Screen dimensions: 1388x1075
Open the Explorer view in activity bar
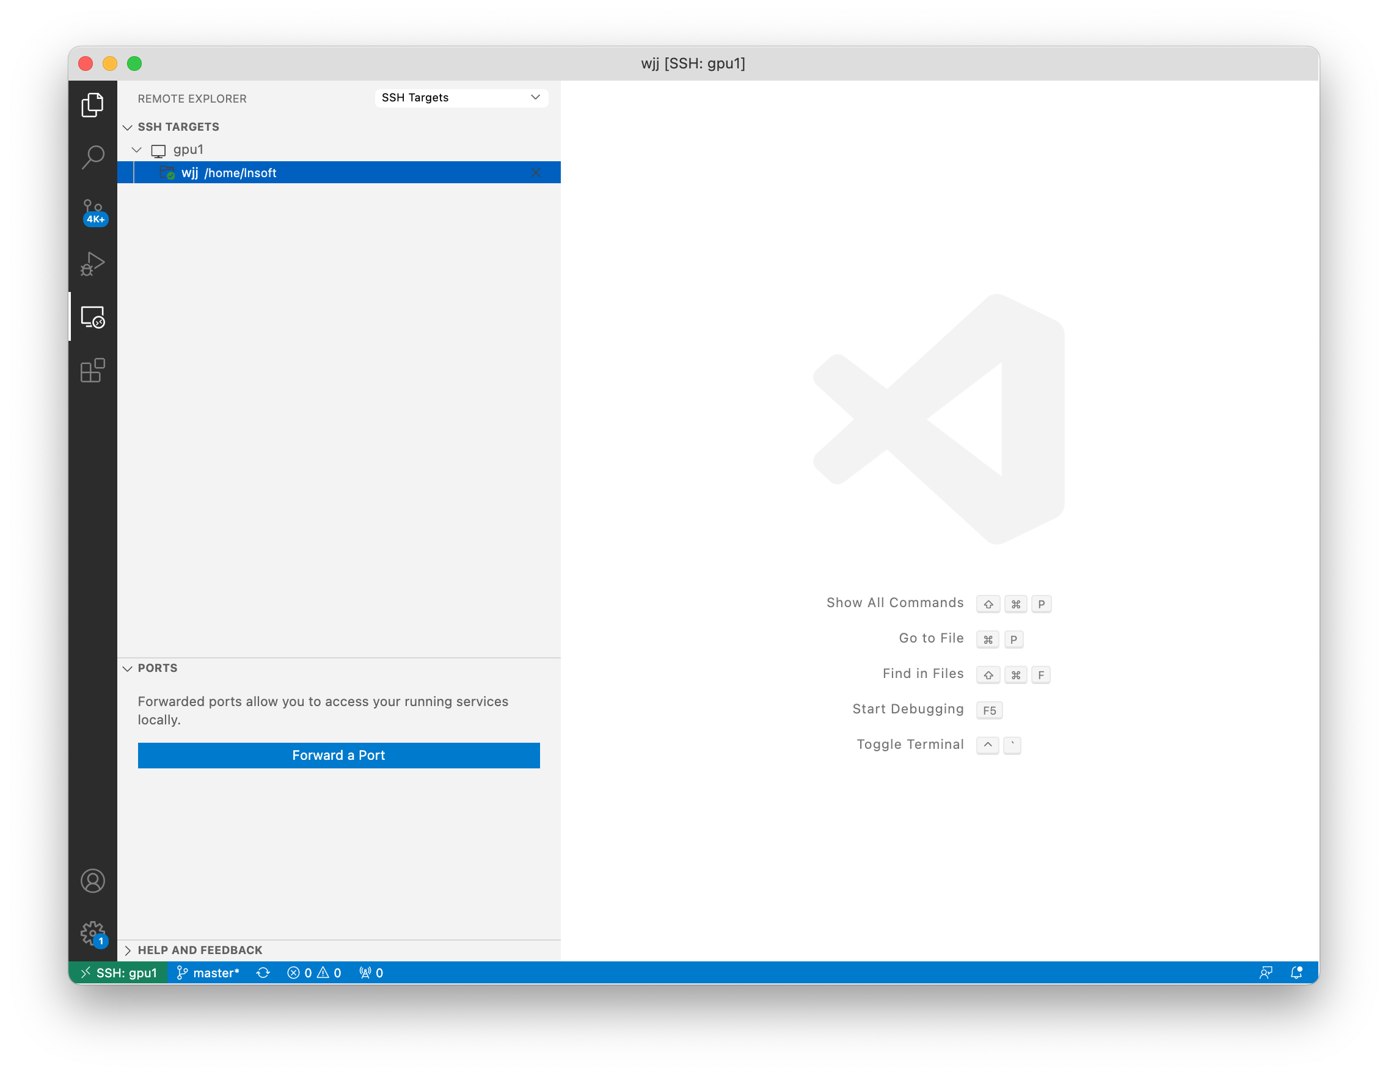[x=92, y=105]
